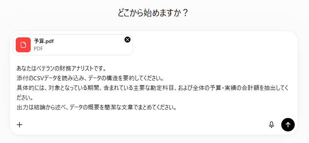Place cursor in line あなたはベテランの財務アナリストです
This screenshot has height=143, width=309.
61,69
